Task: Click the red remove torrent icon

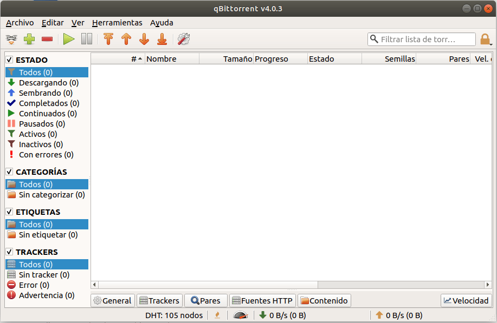Action: click(x=47, y=39)
